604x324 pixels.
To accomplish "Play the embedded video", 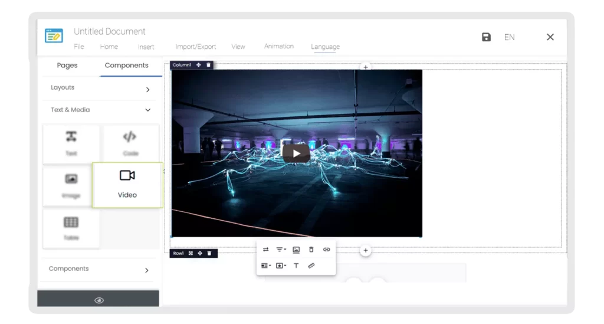I will [296, 153].
